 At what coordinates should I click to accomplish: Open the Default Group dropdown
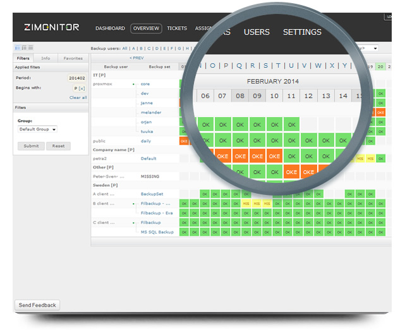click(37, 129)
